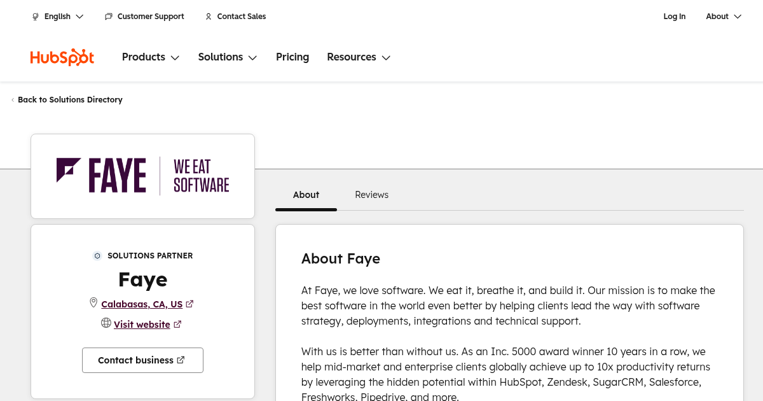
Task: Open the English language dropdown
Action: tap(58, 17)
